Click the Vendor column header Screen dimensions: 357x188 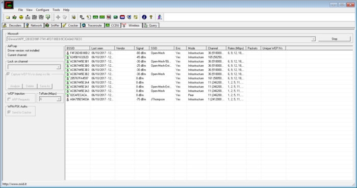coord(124,48)
